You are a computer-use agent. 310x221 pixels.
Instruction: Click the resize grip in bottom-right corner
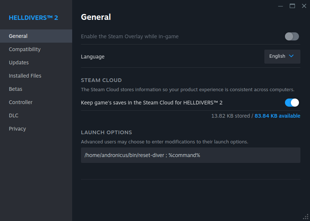(x=305, y=216)
